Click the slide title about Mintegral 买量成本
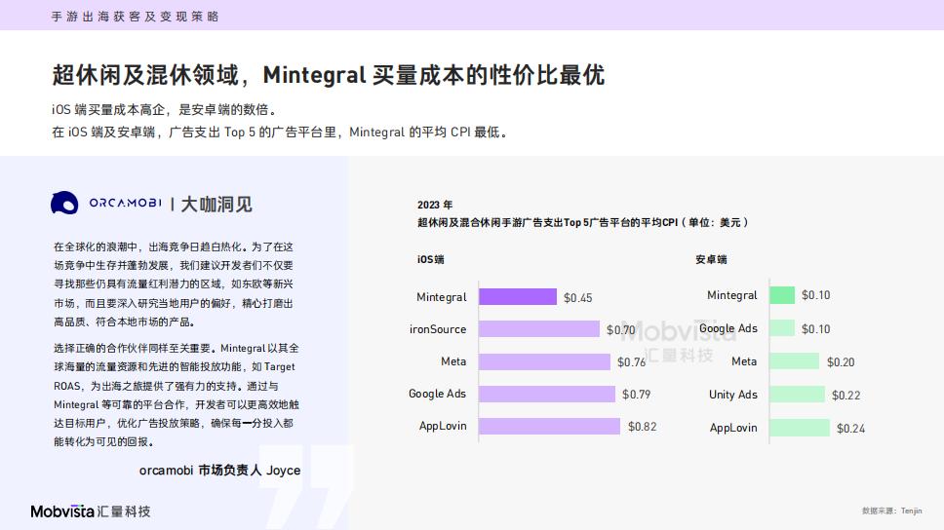 coord(328,75)
